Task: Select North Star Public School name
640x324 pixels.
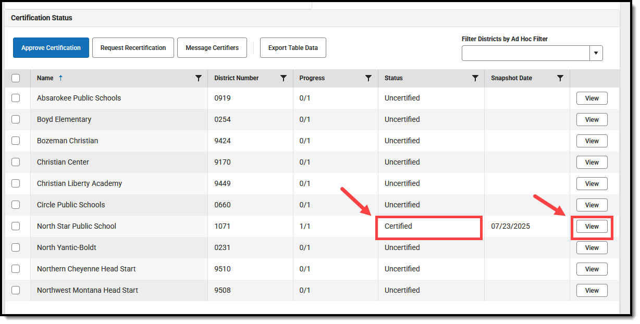Action: (x=77, y=226)
